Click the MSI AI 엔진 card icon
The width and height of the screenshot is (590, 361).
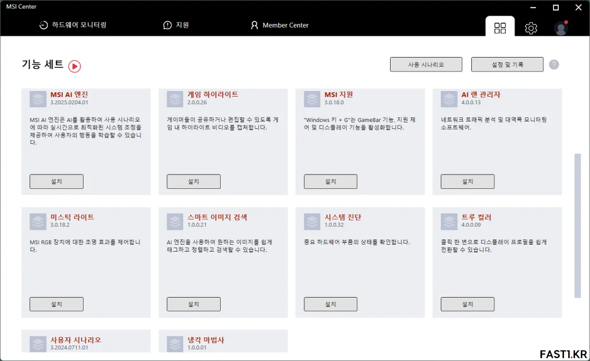(x=38, y=99)
